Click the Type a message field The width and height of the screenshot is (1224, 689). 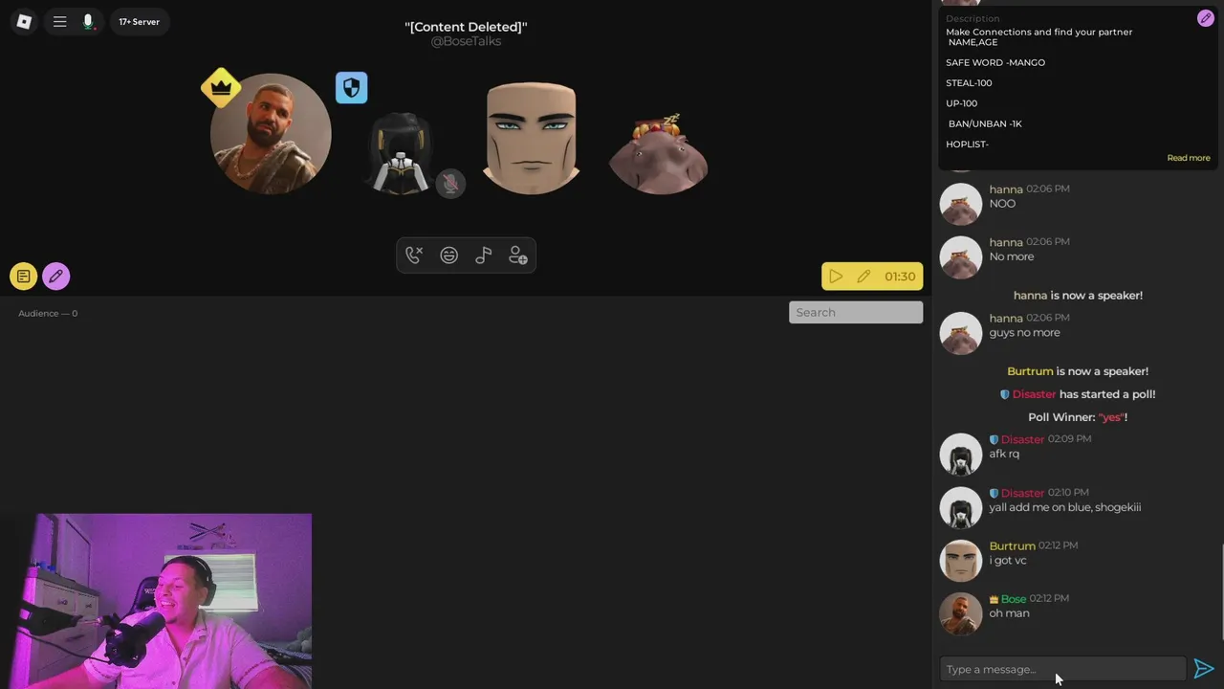pos(1062,669)
